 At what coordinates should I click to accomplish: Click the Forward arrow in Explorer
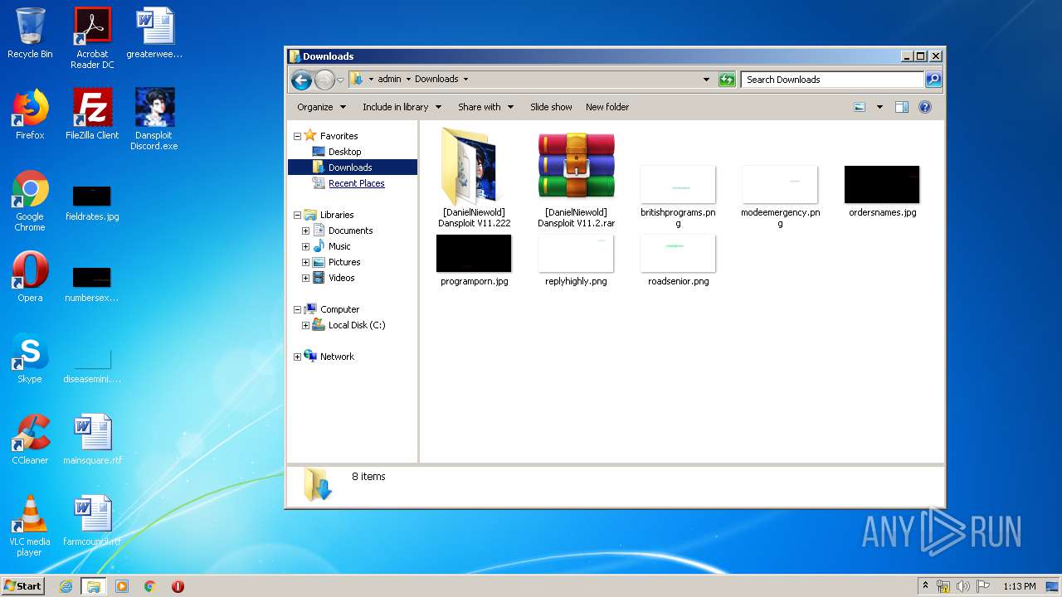coord(324,80)
